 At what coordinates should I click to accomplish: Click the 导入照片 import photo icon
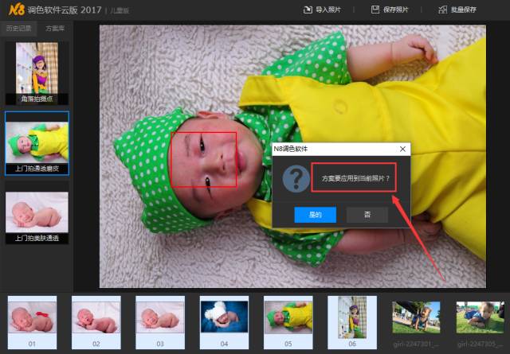click(308, 10)
